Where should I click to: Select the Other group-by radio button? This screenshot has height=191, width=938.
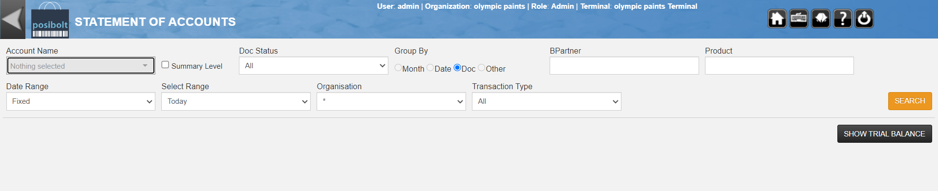482,68
